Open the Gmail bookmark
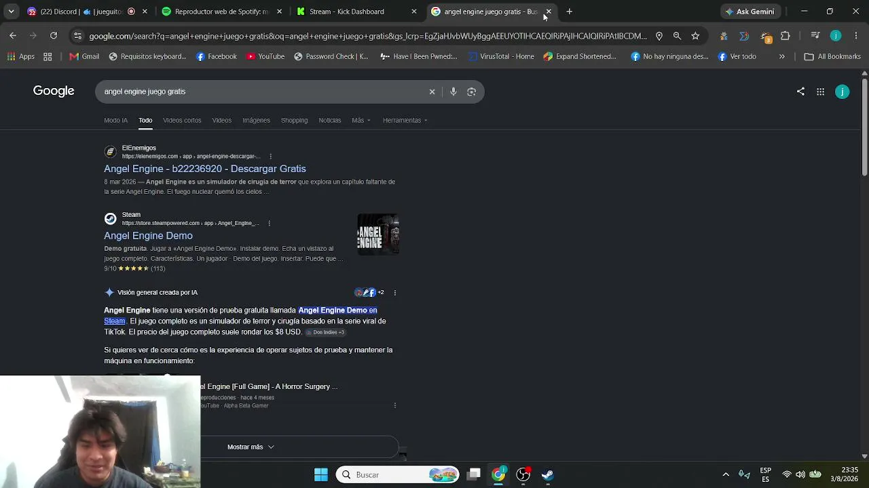 coord(84,57)
